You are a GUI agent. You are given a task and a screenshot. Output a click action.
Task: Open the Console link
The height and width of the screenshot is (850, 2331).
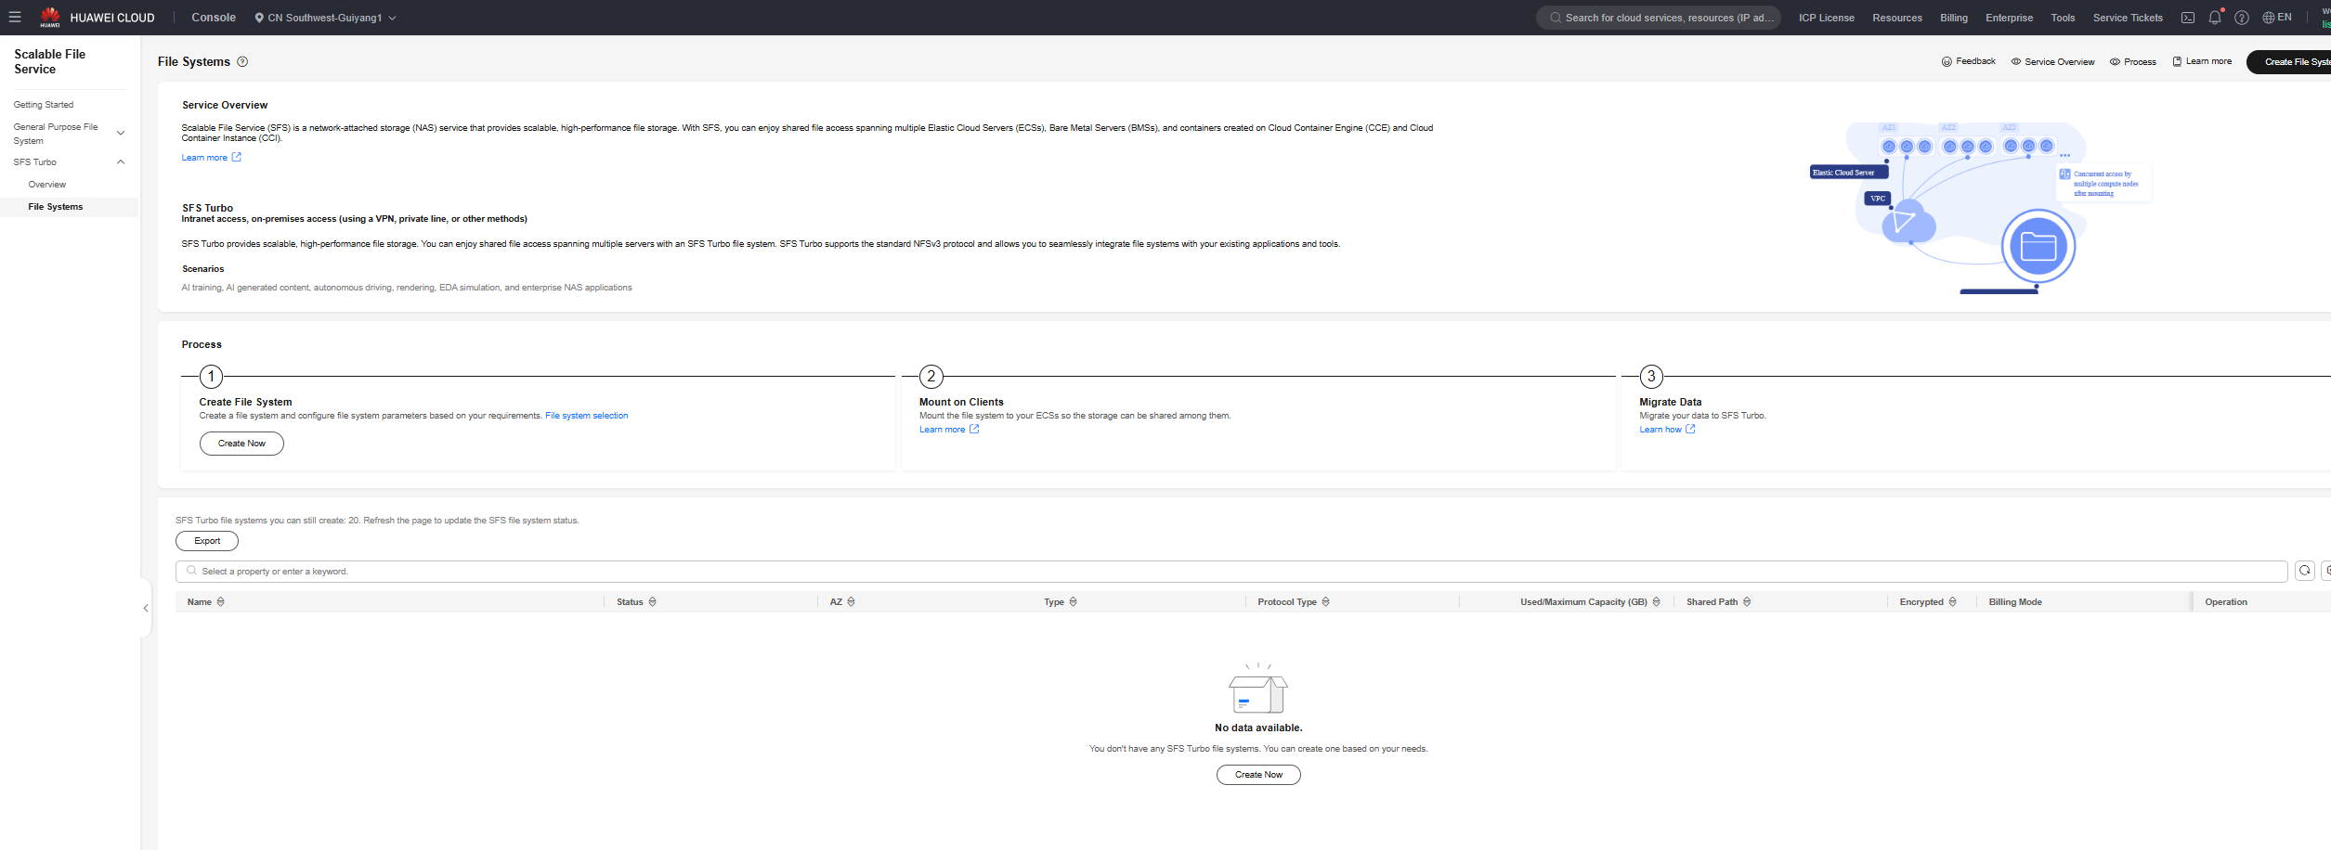tap(214, 18)
